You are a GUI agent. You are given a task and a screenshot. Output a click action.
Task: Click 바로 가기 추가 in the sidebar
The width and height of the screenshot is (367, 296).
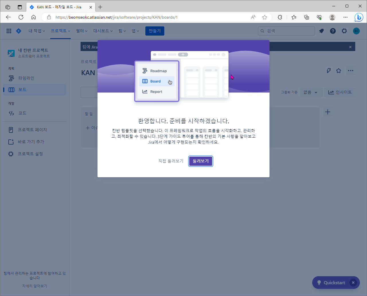(35, 142)
